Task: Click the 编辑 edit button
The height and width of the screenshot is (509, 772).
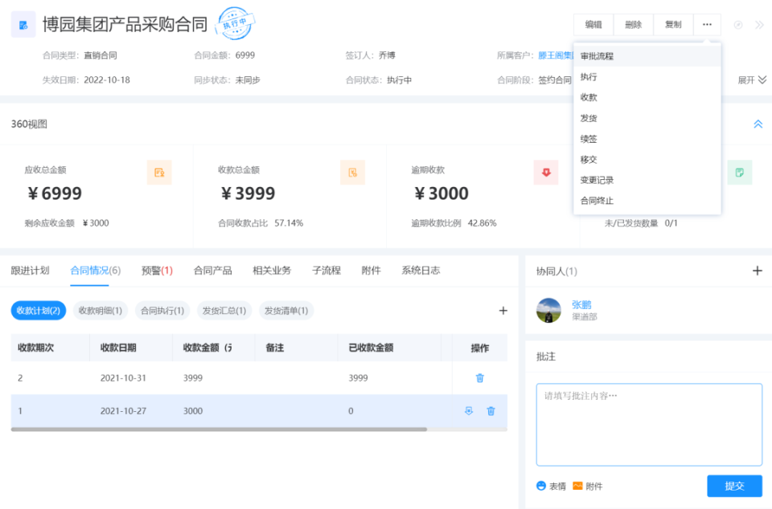Action: tap(593, 25)
